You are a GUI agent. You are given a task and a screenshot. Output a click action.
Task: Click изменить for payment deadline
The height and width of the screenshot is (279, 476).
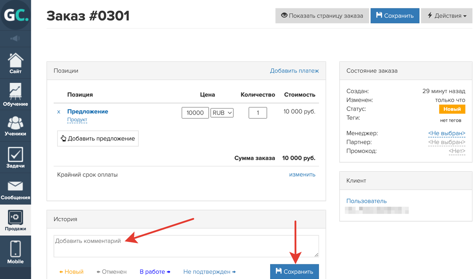pyautogui.click(x=302, y=174)
